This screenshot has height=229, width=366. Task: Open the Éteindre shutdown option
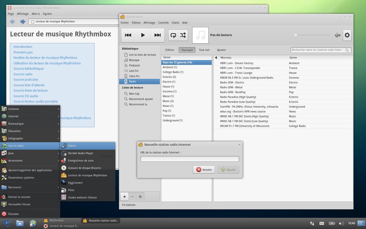30,214
